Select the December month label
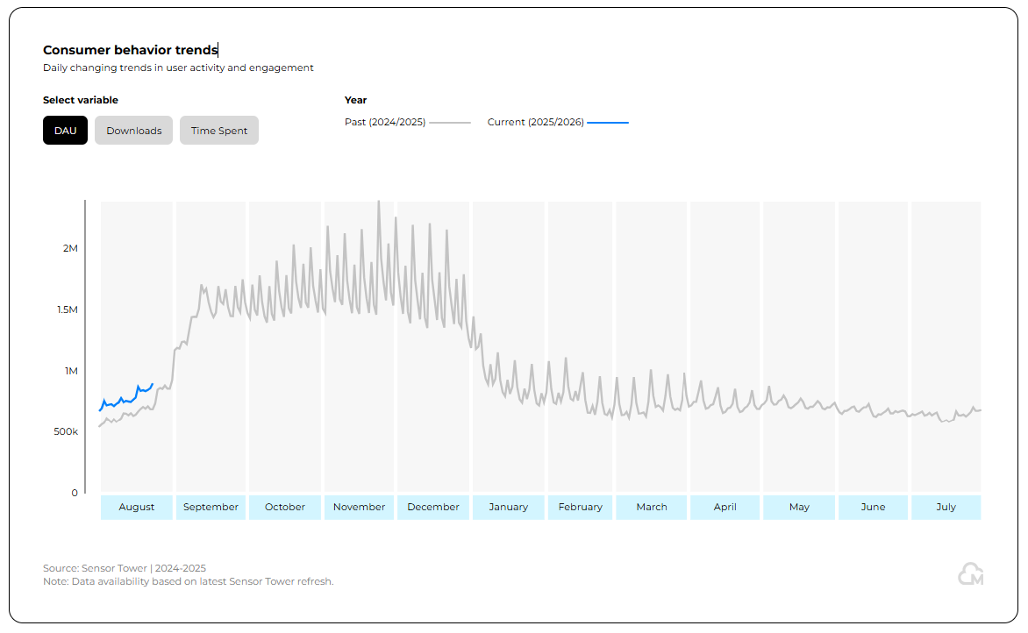This screenshot has width=1028, height=633. (432, 507)
